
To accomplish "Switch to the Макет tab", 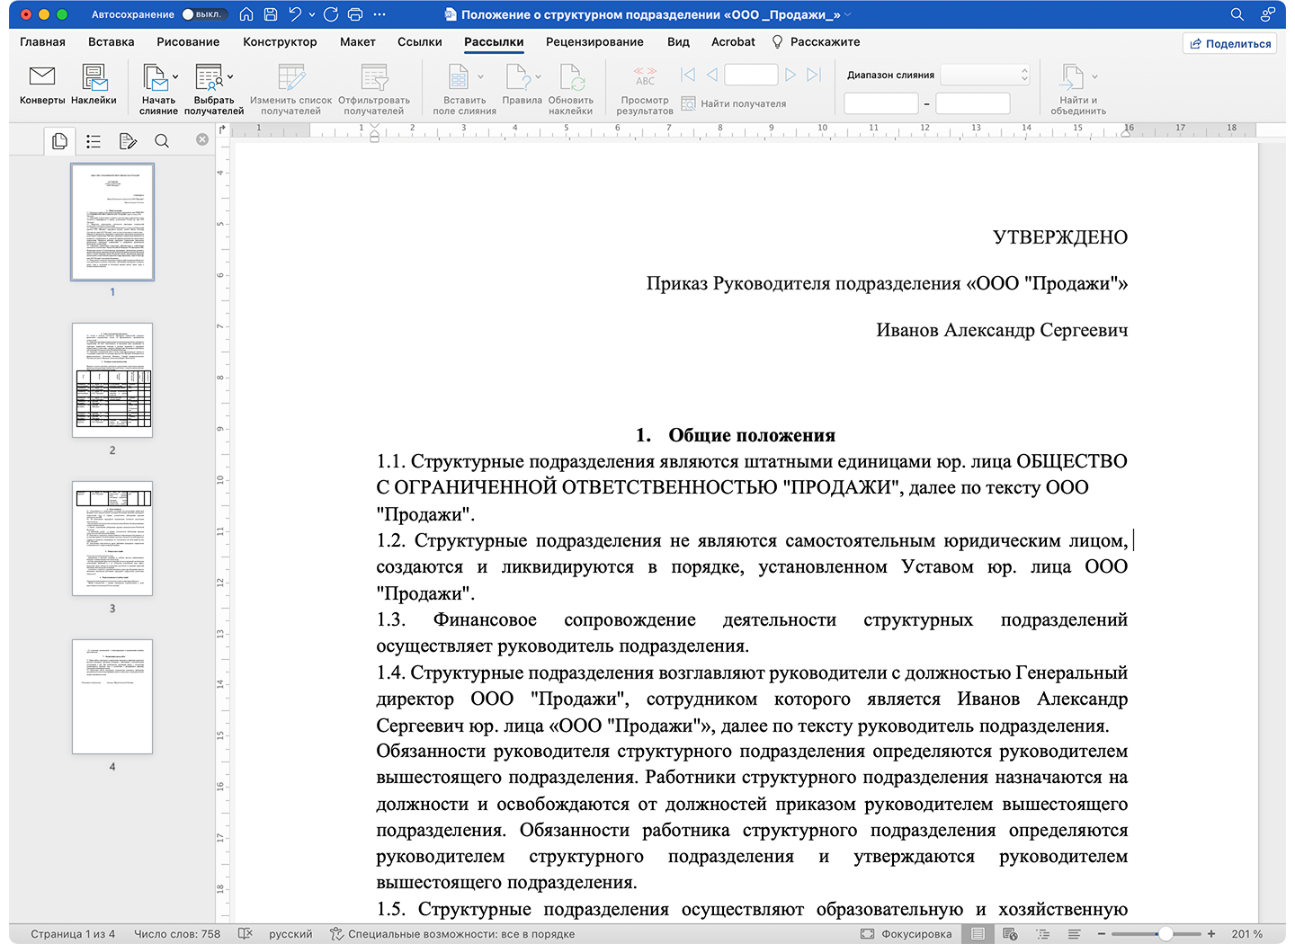I will (357, 41).
